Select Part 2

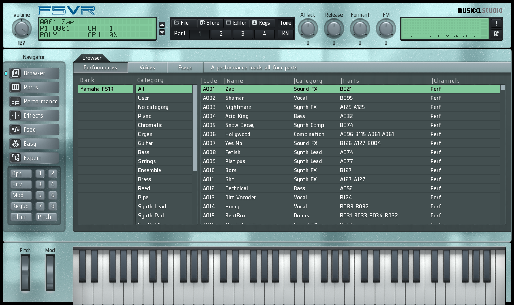[x=221, y=34]
